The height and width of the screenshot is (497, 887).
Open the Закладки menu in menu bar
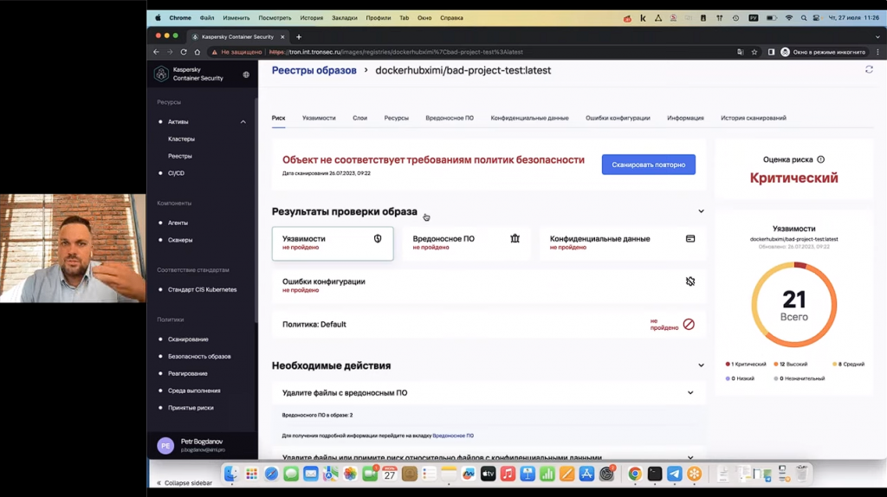[x=344, y=18]
